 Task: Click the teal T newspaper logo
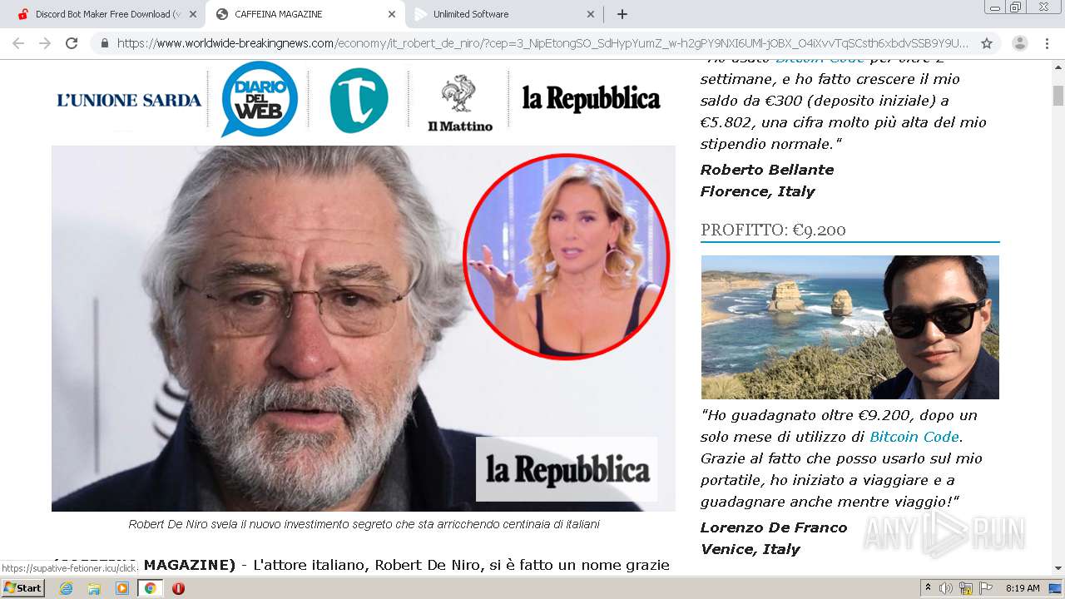[359, 100]
